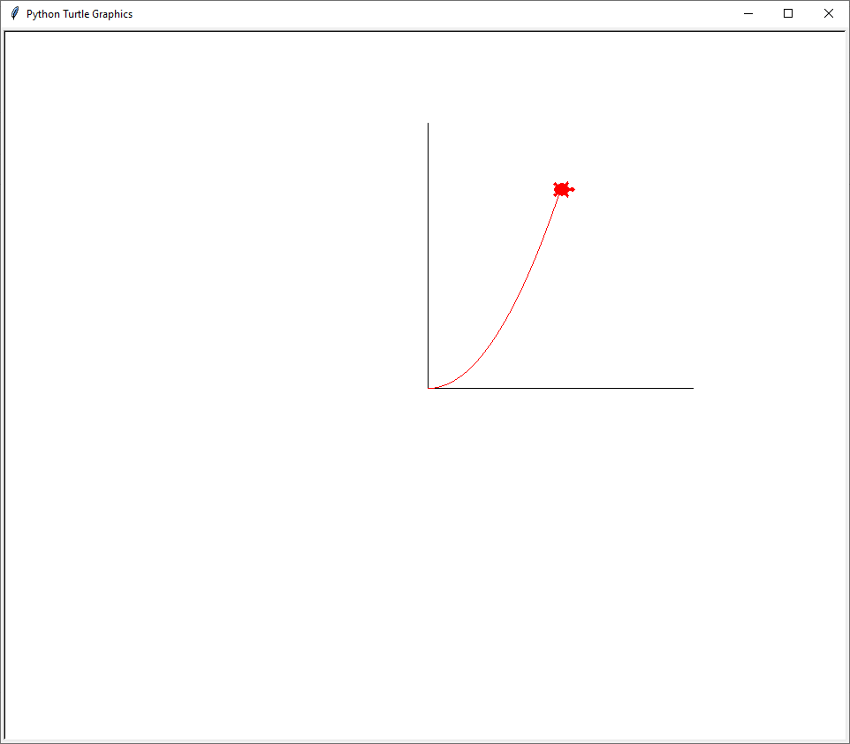Click the "Python Turtle Graphics" title text
Image resolution: width=850 pixels, height=744 pixels.
[80, 14]
